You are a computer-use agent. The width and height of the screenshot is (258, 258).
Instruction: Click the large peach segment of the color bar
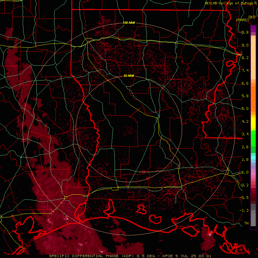(x=253, y=59)
